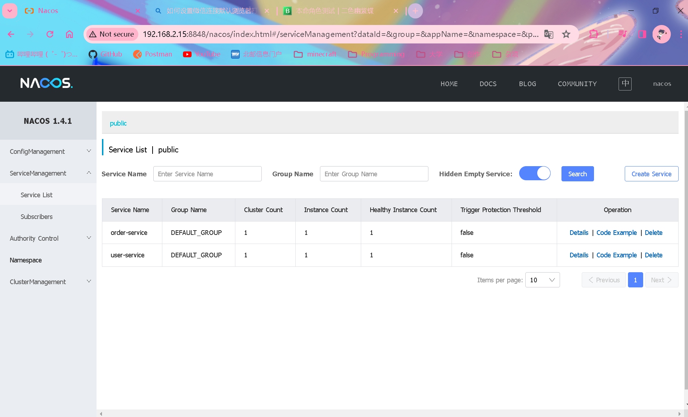Translate this page from the address bar
Screen dimensions: 688x417
[x=549, y=34]
